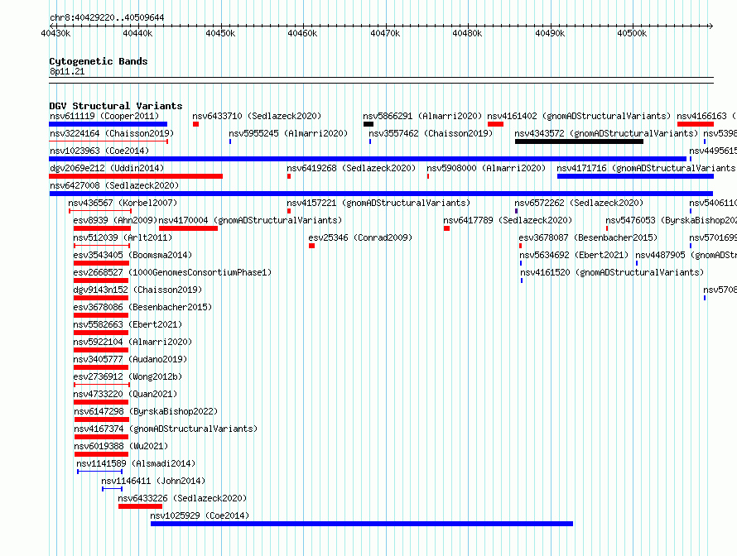Open the nsv1023963 (Coe2014) label
The image size is (737, 556).
(x=99, y=151)
